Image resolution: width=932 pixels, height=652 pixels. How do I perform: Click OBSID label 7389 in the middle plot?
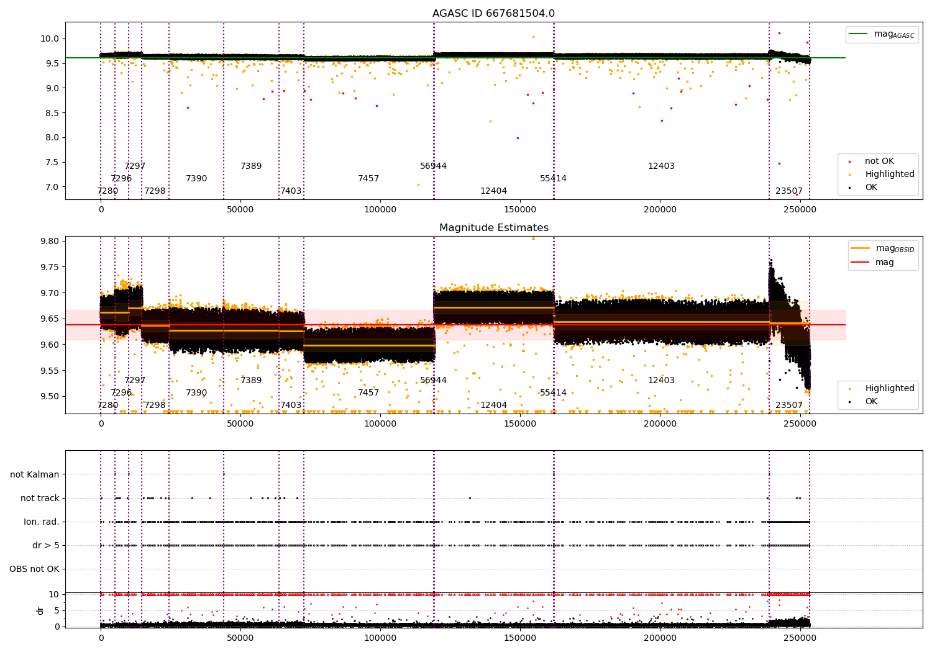point(251,381)
